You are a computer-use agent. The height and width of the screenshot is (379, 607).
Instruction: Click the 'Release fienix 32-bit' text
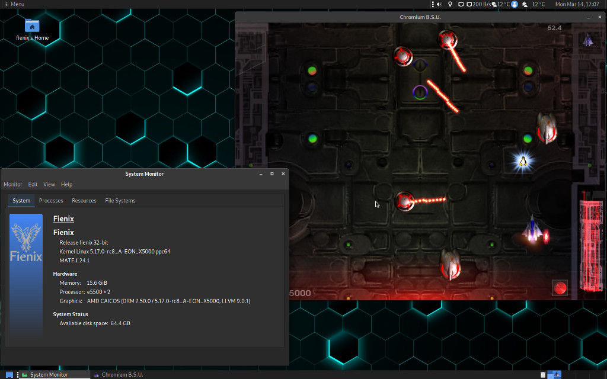(x=84, y=242)
